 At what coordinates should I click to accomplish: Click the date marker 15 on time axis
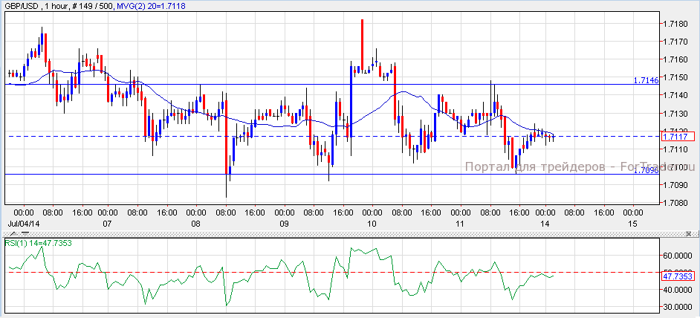[x=632, y=223]
